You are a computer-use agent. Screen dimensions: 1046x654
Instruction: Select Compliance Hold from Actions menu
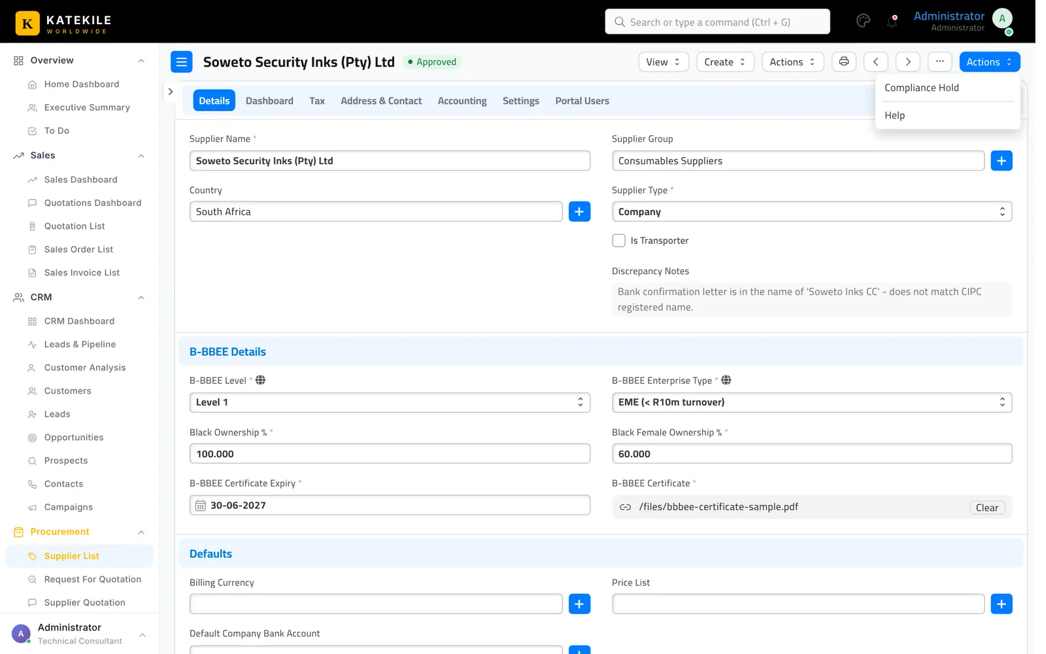[947, 88]
